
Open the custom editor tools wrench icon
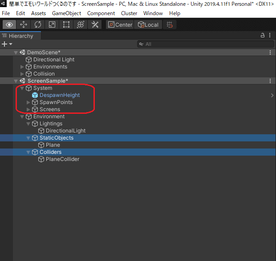coord(95,24)
